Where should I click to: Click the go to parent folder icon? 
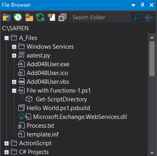tap(7, 17)
